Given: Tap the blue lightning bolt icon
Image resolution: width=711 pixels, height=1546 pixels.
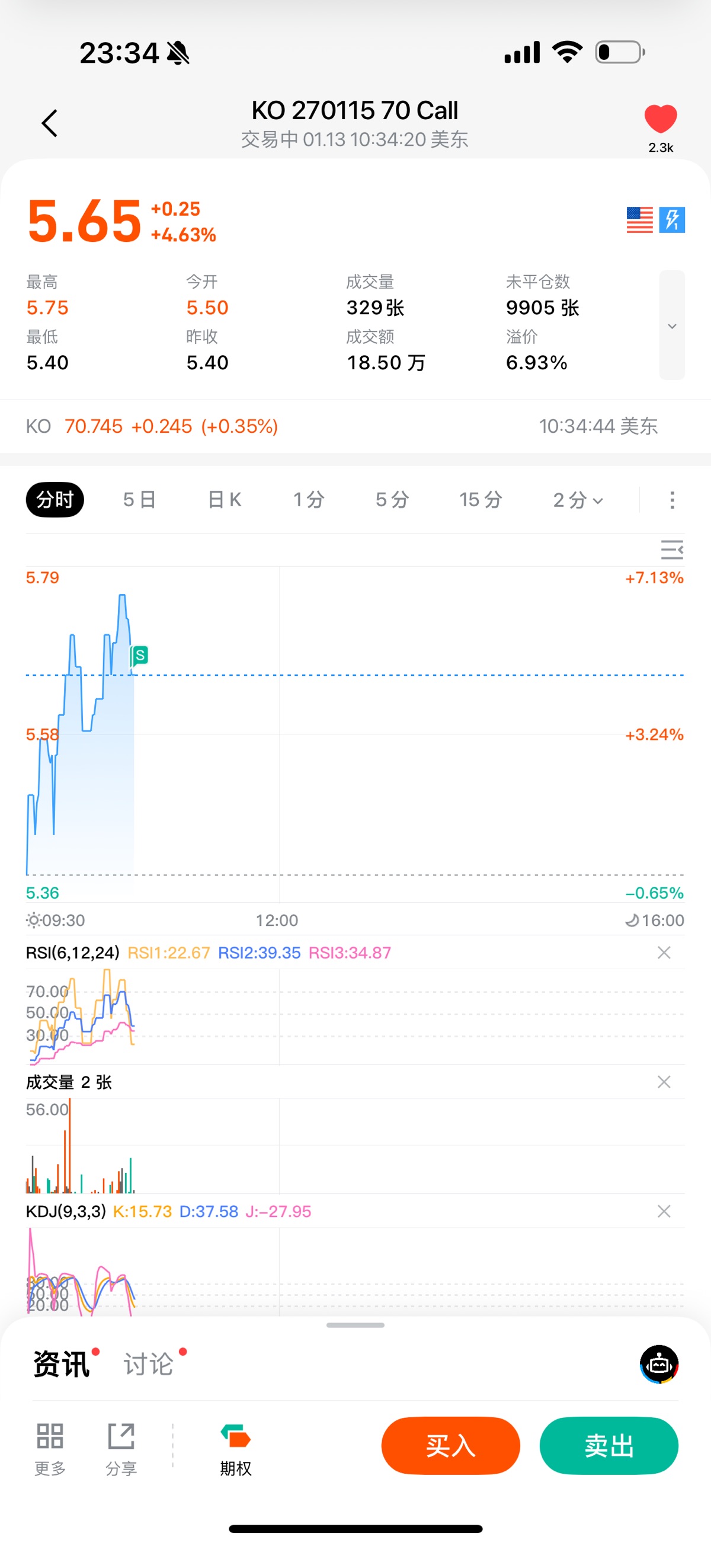Looking at the screenshot, I should (671, 220).
